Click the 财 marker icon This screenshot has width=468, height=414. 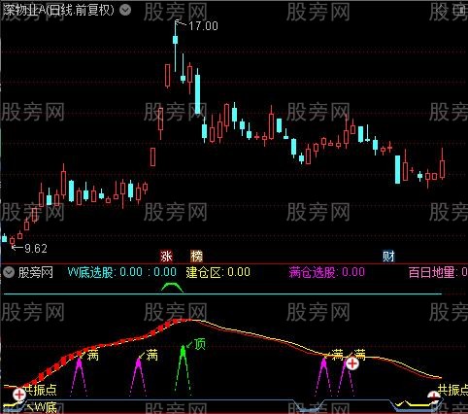click(388, 257)
